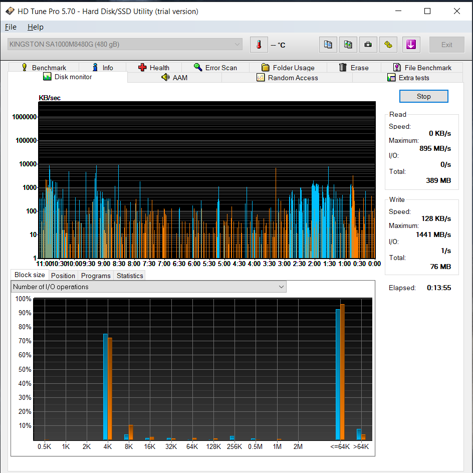Screen dimensions: 473x473
Task: Open the Health tab
Action: point(154,68)
